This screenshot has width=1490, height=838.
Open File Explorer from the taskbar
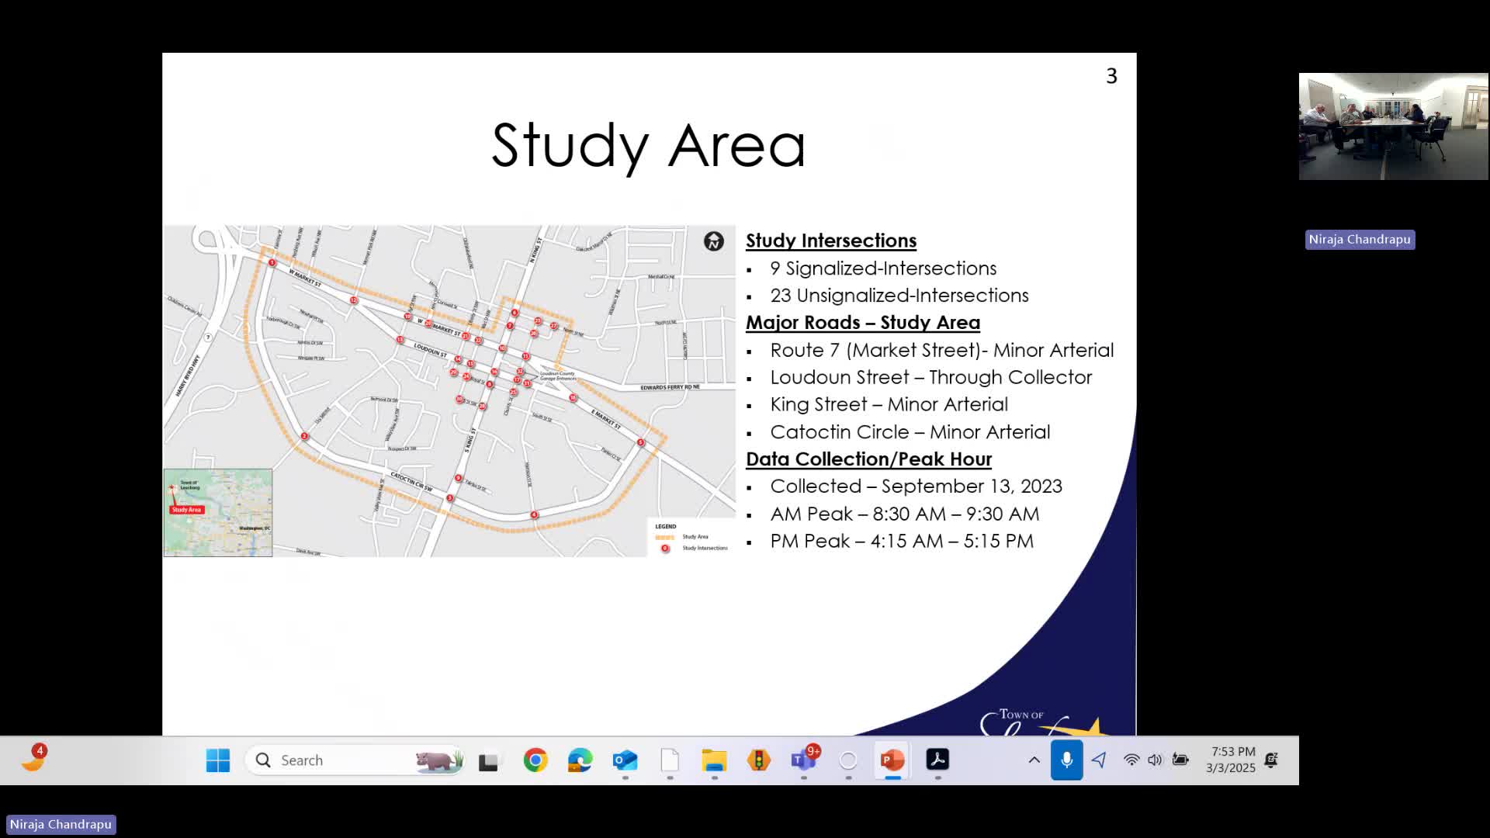click(714, 760)
